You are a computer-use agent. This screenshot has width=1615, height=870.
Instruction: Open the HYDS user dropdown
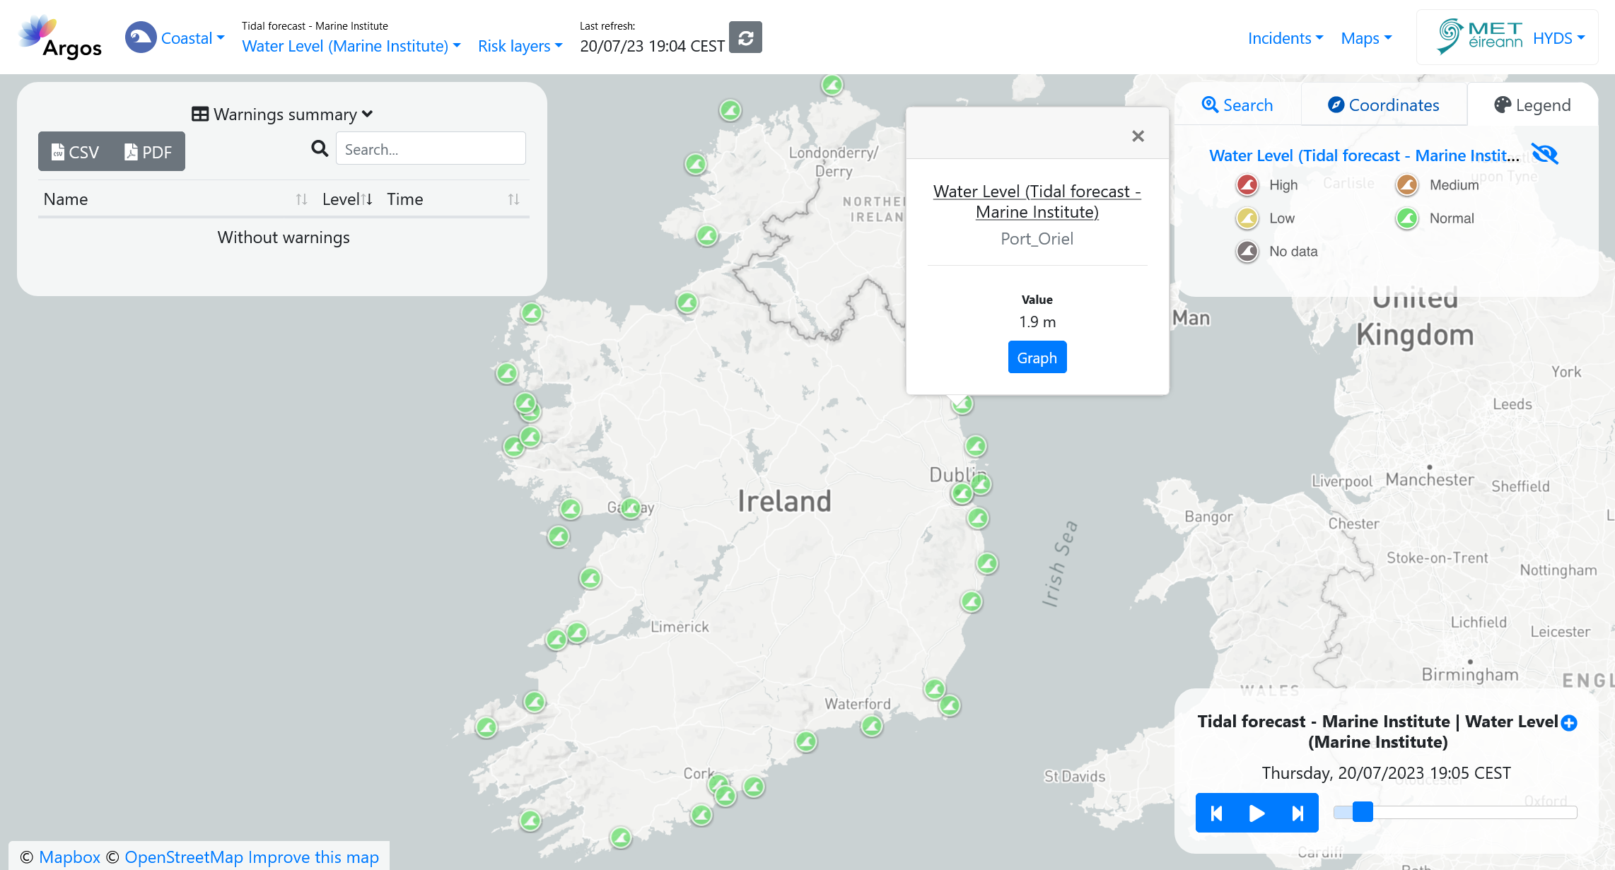[x=1559, y=38]
